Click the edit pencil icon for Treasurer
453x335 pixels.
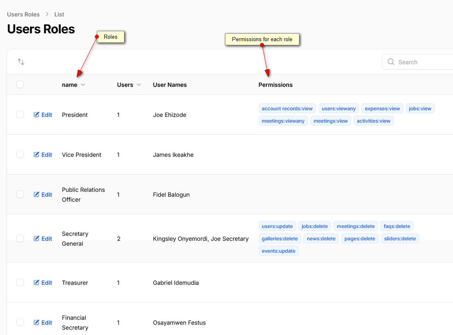pyautogui.click(x=37, y=283)
